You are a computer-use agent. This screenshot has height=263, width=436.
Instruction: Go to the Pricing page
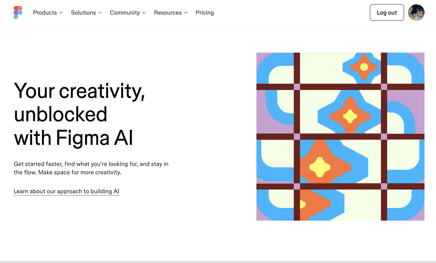coord(205,13)
